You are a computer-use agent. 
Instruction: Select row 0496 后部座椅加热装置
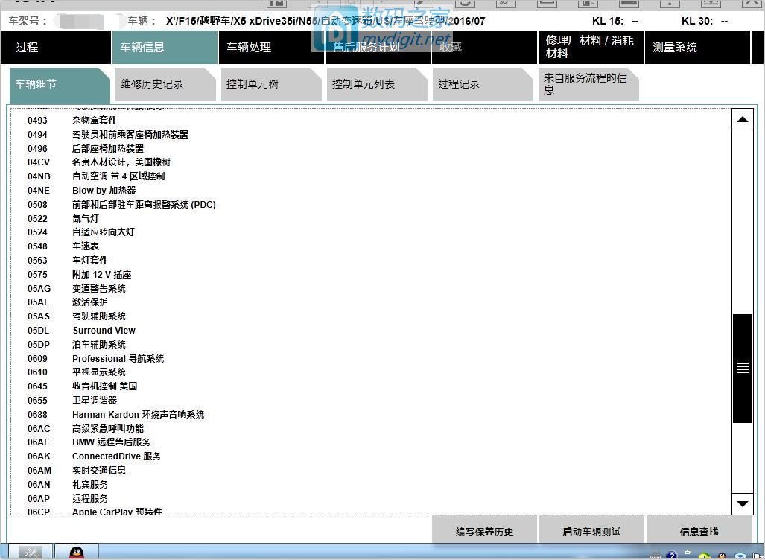click(x=86, y=148)
